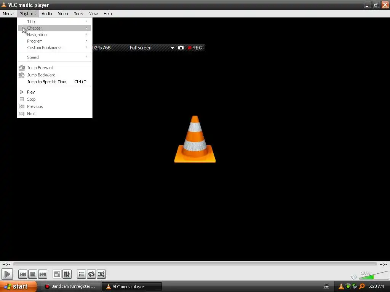Image resolution: width=390 pixels, height=292 pixels.
Task: Click VLC cone tray icon
Action: pos(341,287)
